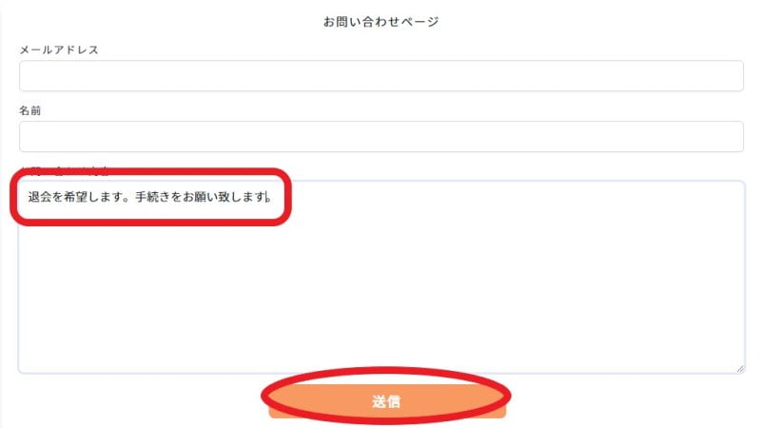761x428 pixels.
Task: Click the 送信 text on the submit button
Action: point(386,401)
